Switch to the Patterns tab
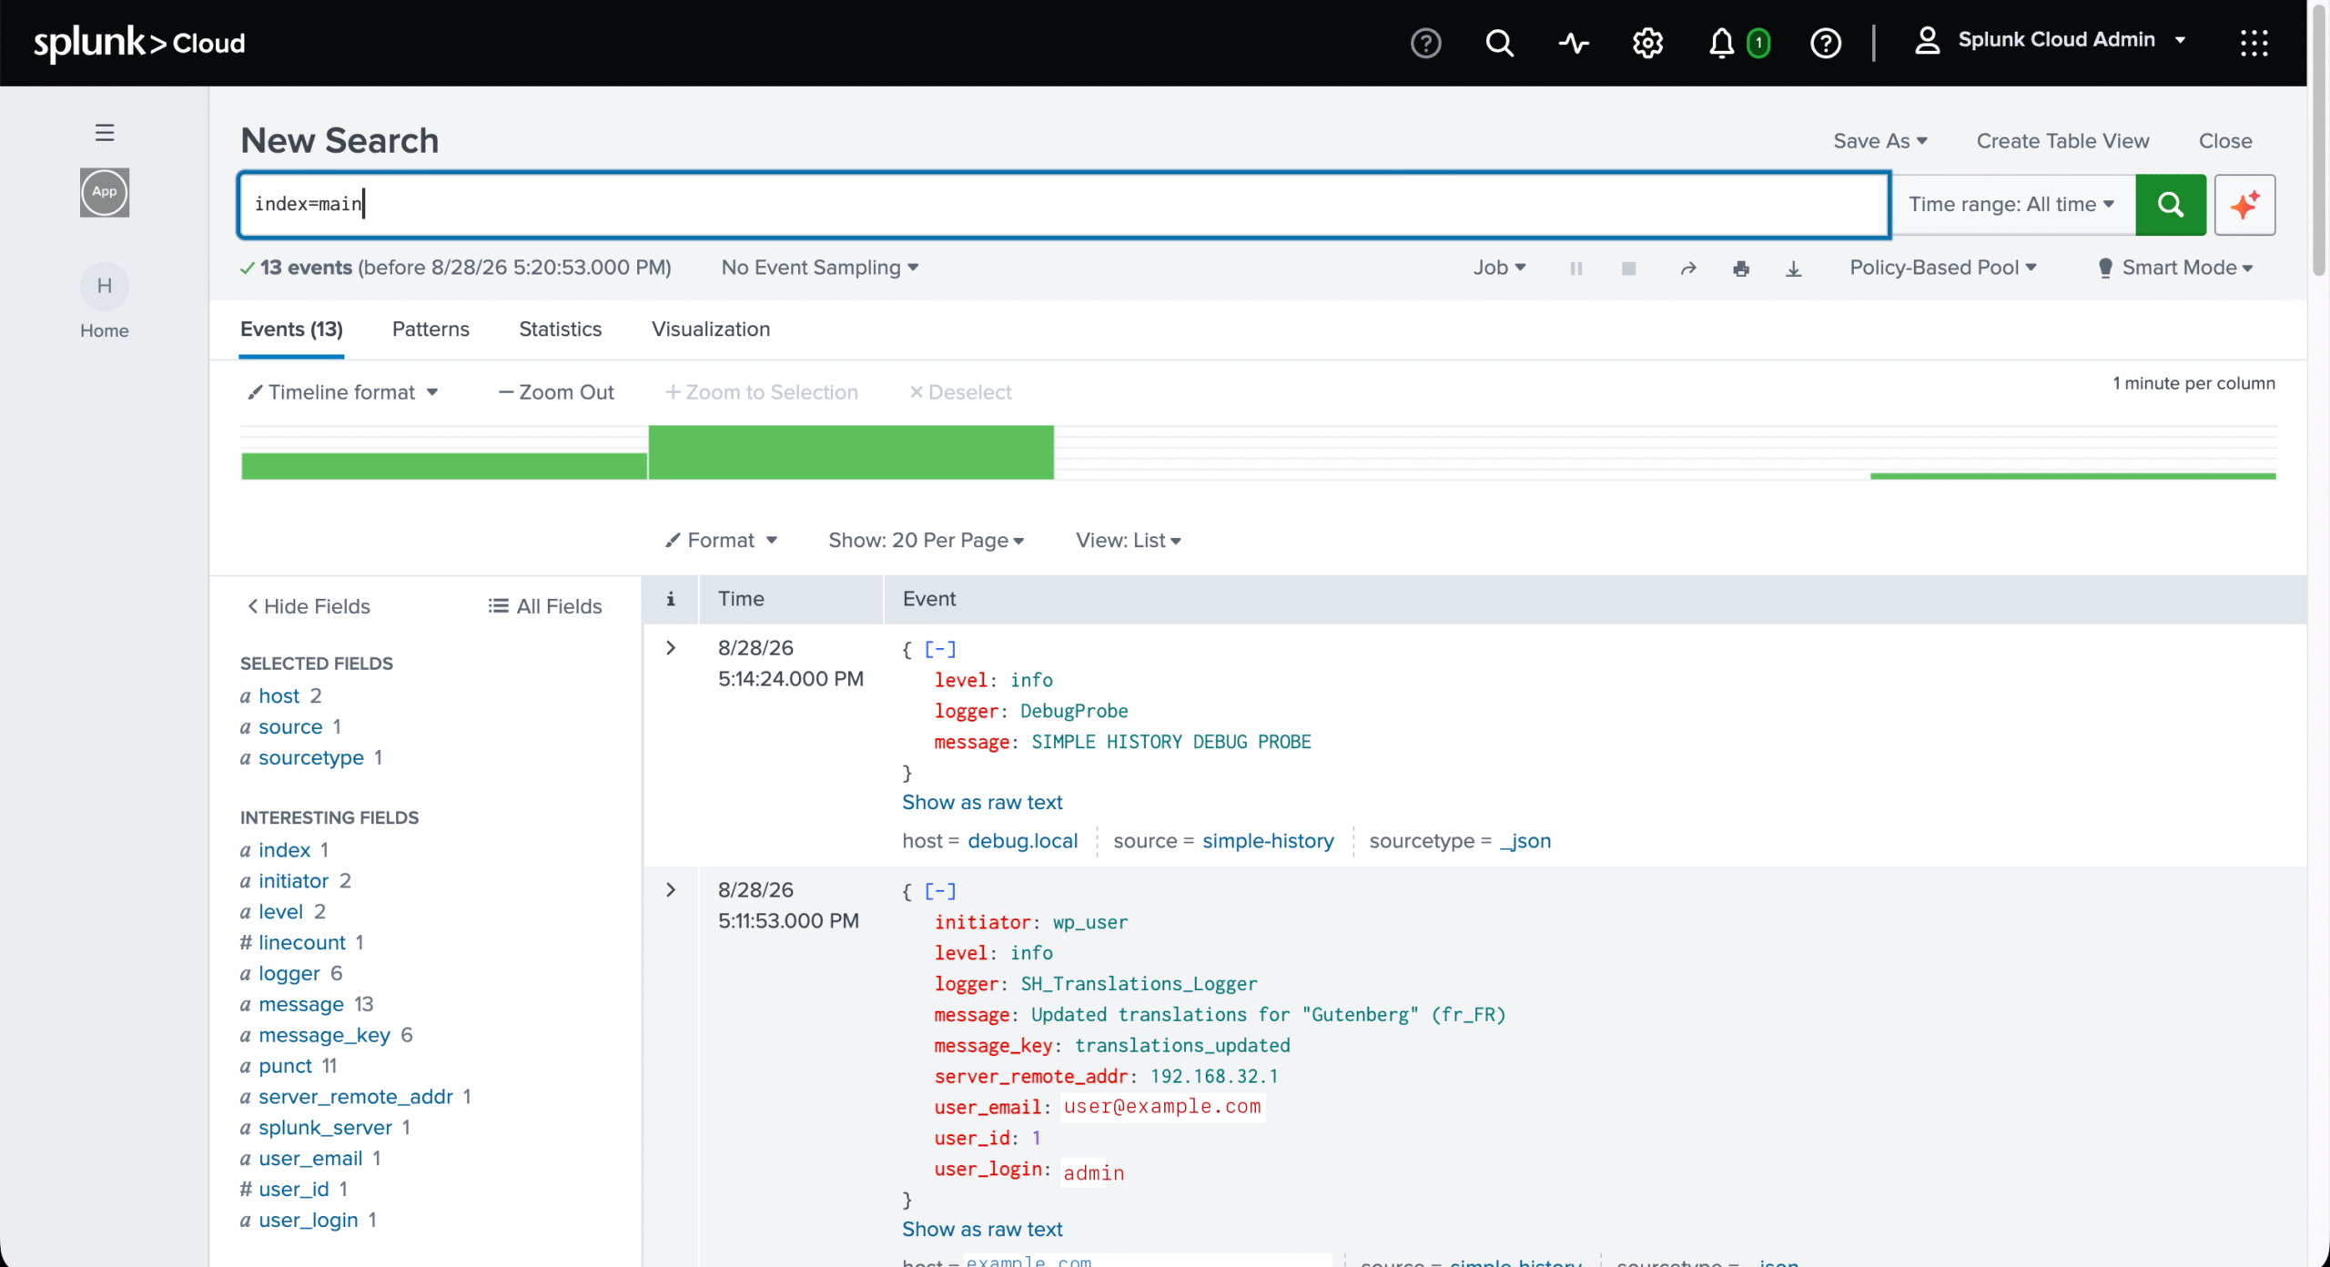2330x1267 pixels. tap(431, 329)
